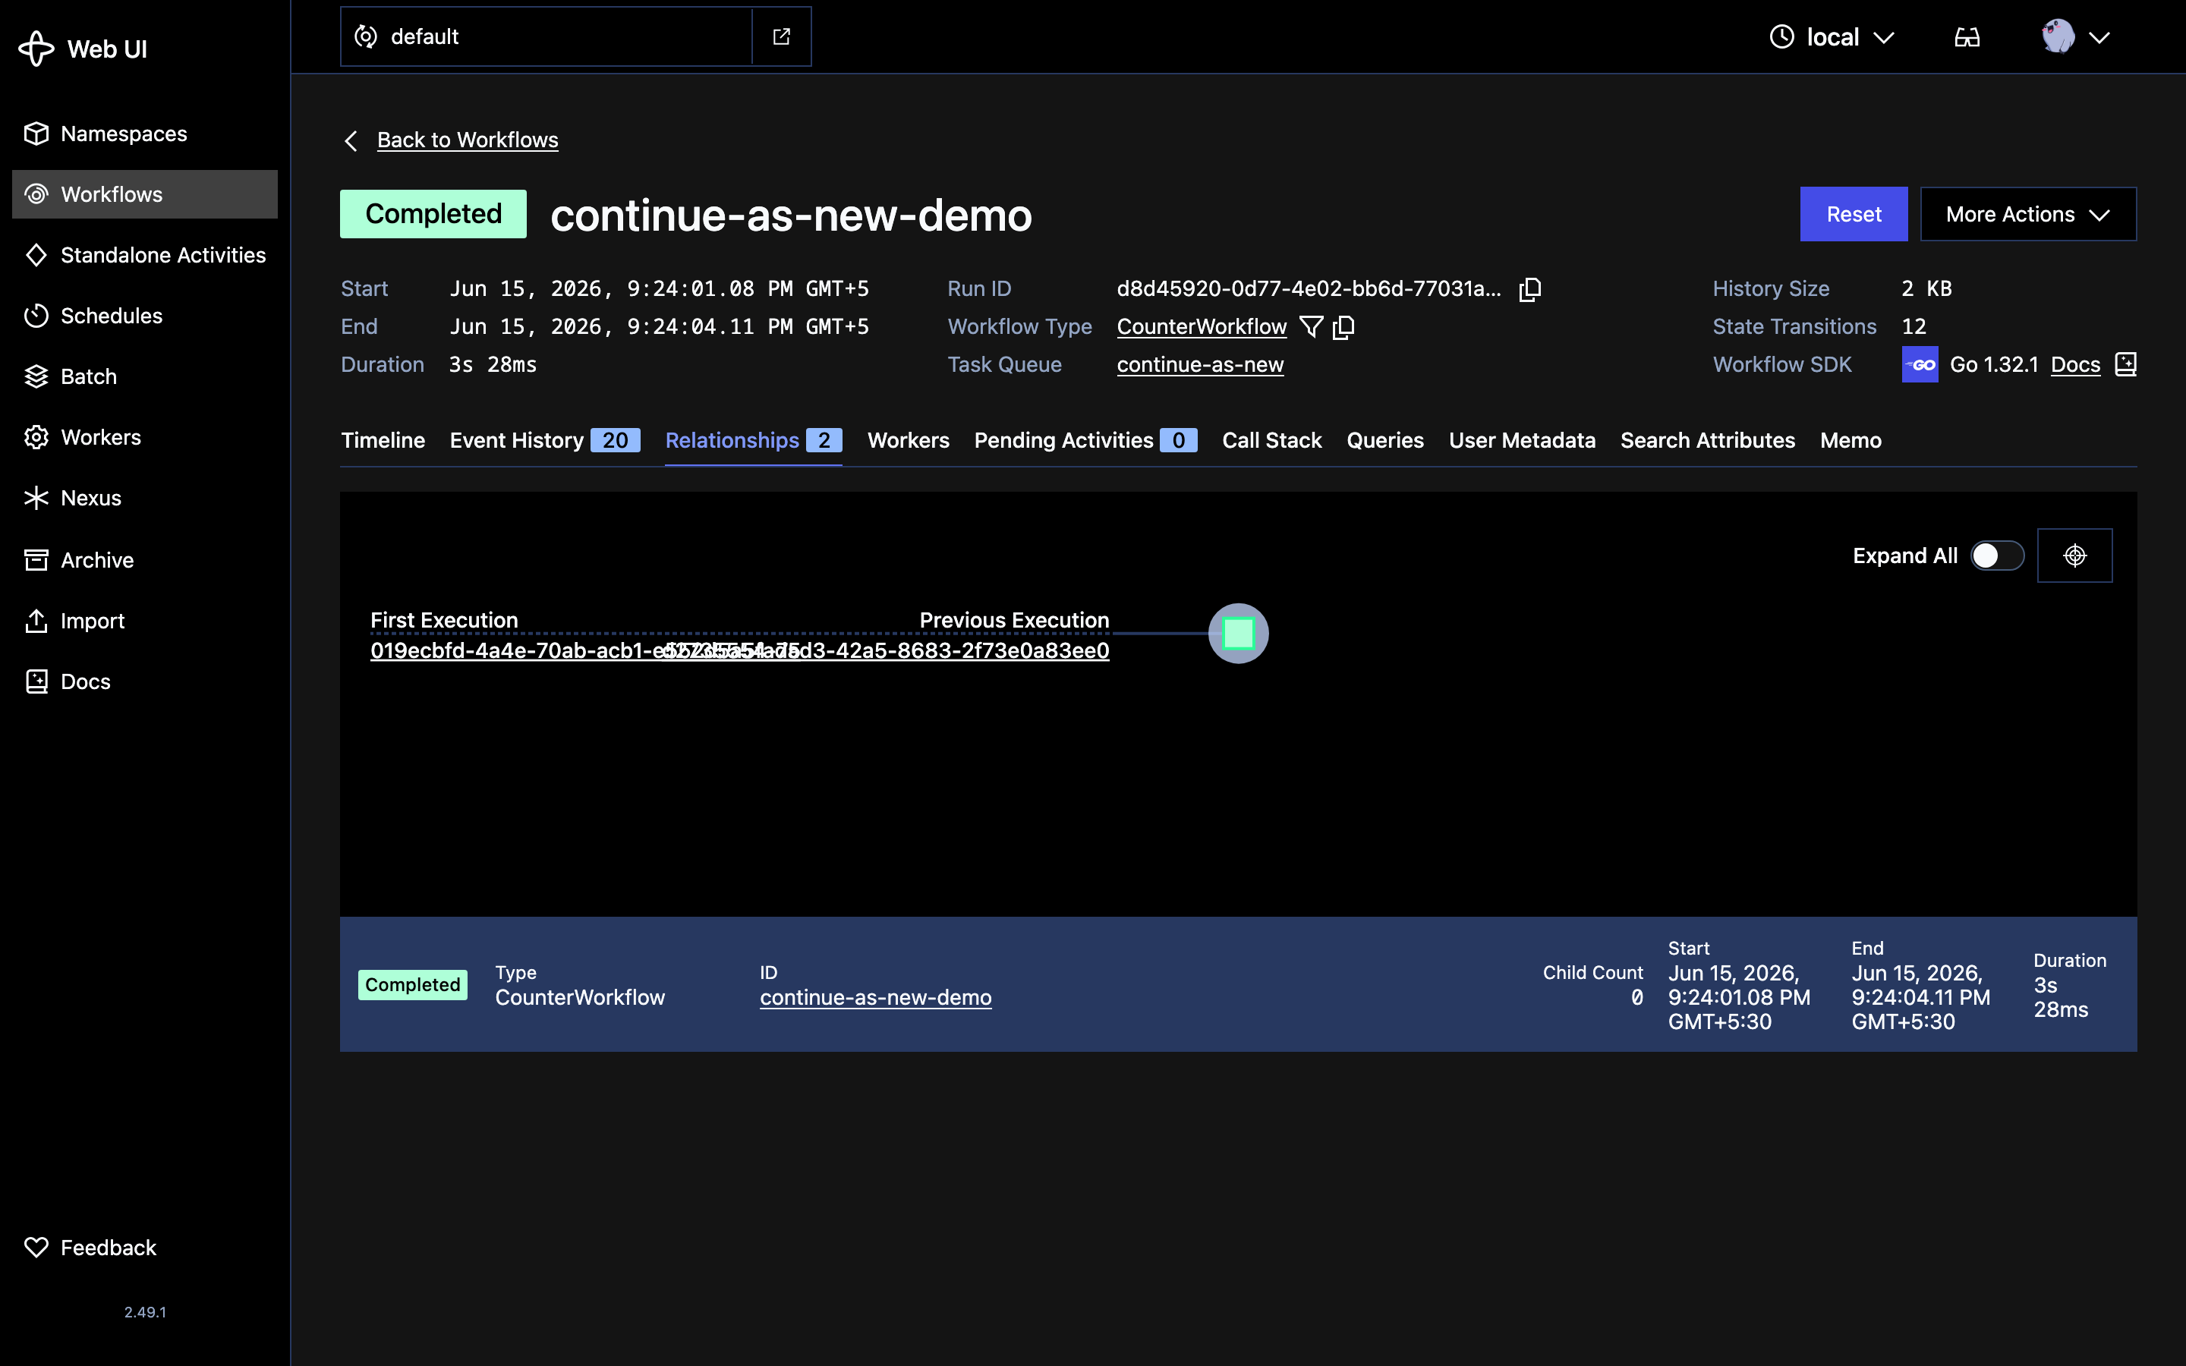This screenshot has height=1366, width=2186.
Task: Click the labs mode flask icon
Action: pyautogui.click(x=1967, y=37)
